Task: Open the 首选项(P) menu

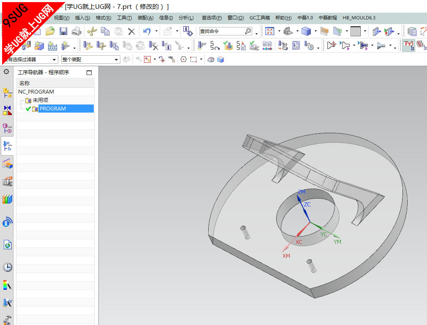Action: coord(212,18)
